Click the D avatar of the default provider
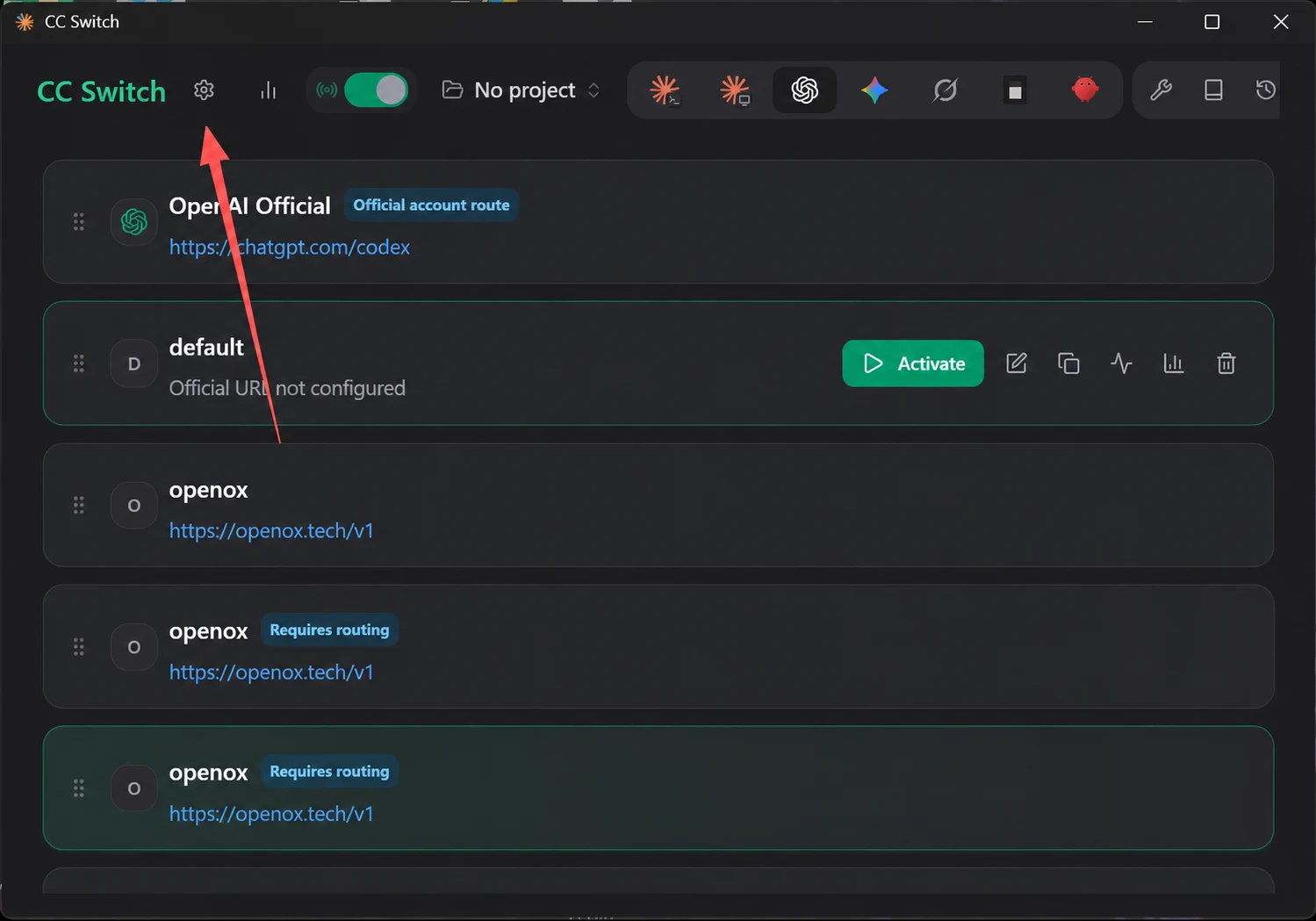This screenshot has height=921, width=1316. click(134, 363)
